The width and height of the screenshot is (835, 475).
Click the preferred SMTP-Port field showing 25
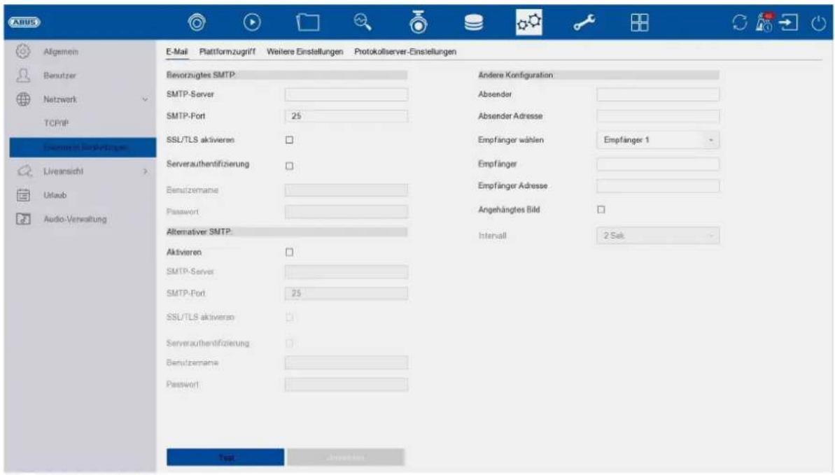pyautogui.click(x=346, y=116)
